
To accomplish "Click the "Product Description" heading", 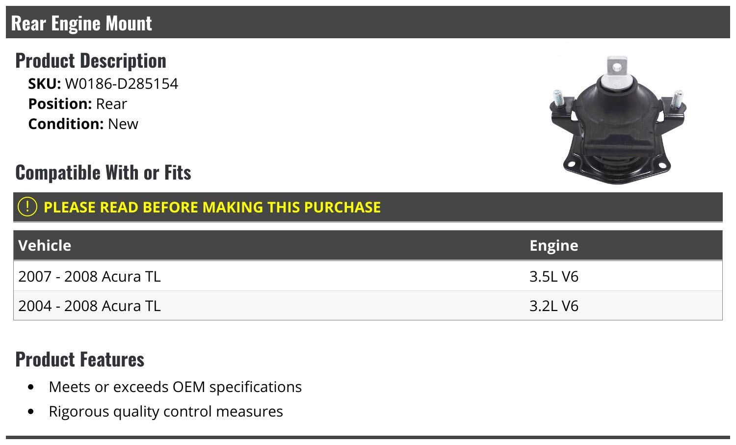I will (x=91, y=60).
